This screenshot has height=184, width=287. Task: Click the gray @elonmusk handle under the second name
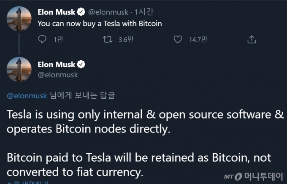(58, 75)
